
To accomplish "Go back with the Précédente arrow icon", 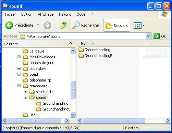I will pyautogui.click(x=9, y=25).
